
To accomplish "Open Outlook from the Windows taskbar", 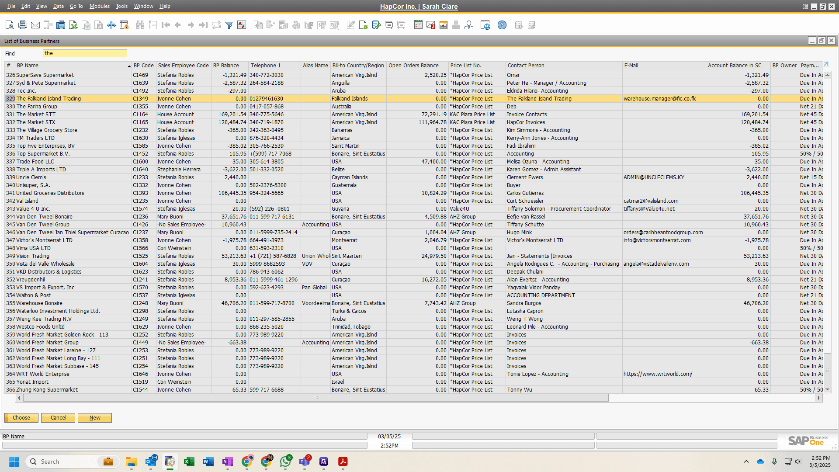I will [151, 462].
